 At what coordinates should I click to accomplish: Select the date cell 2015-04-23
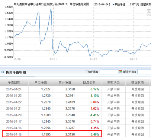(x=14, y=96)
